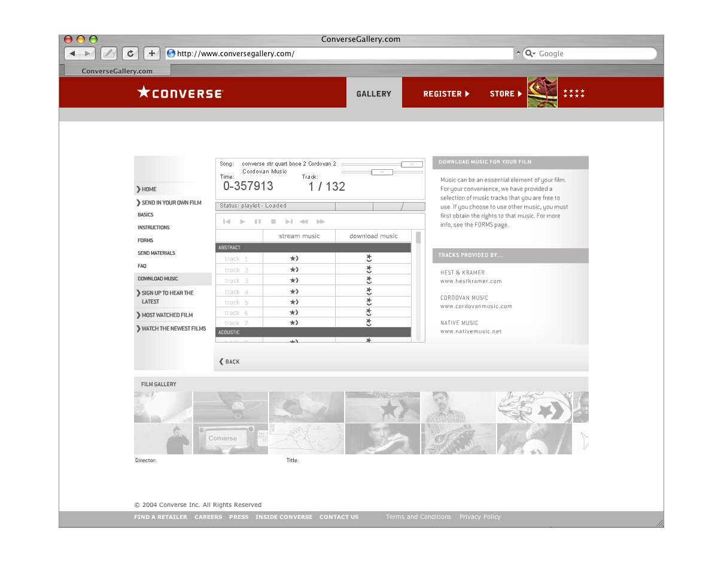The image size is (718, 562).
Task: Stream track 1 via star icon
Action: pyautogui.click(x=294, y=259)
